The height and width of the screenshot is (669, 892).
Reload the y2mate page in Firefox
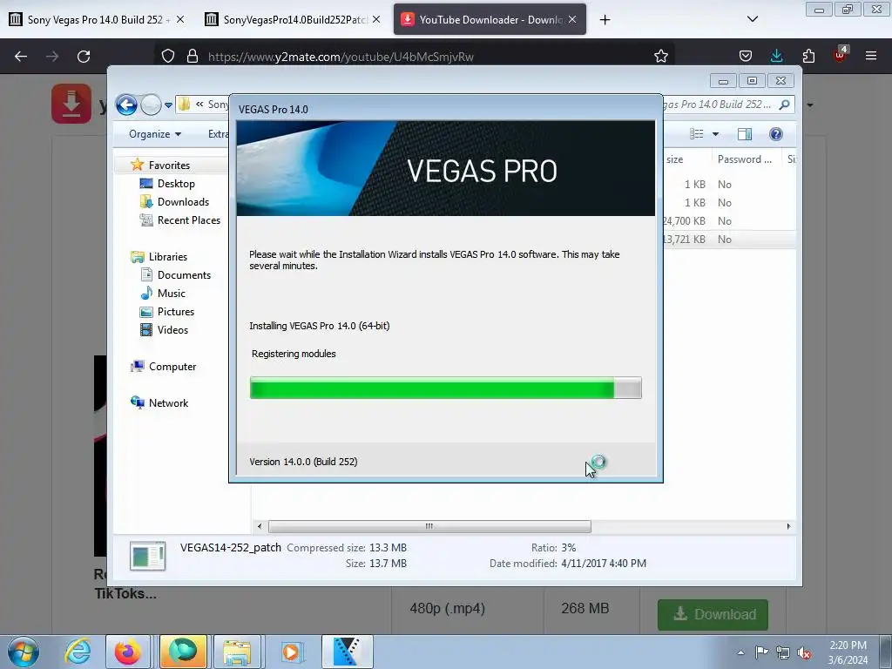point(84,57)
